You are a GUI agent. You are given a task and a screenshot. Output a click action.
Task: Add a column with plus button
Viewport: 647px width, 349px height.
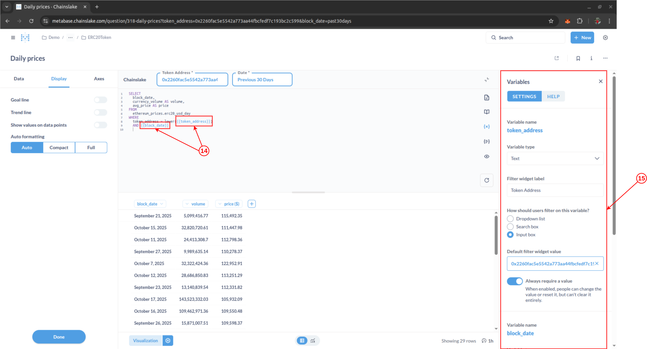252,204
